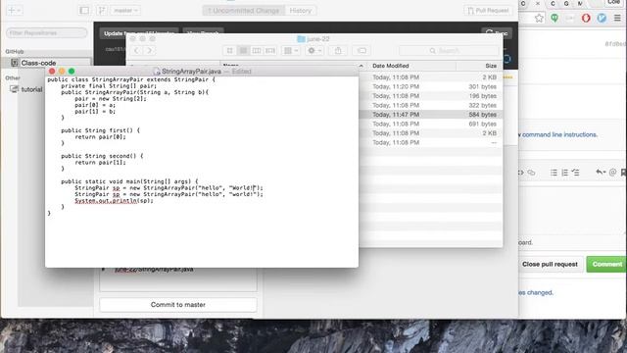Open the browser hamburger menu
Viewport: 627px width, 353px height.
tap(618, 18)
